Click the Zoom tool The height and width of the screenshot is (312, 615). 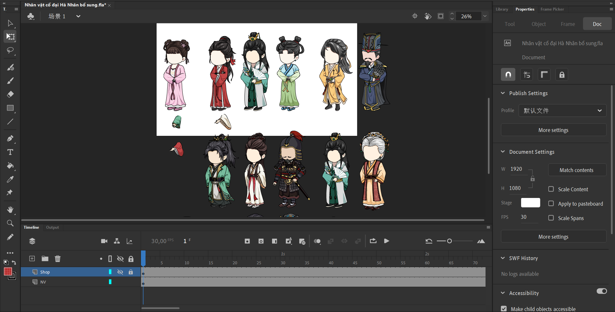[x=10, y=223]
